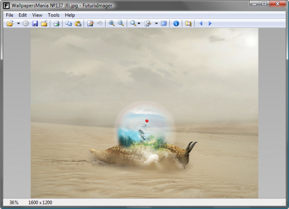Viewport: 289px width, 209px height.
Task: Browse the folder with the folder-magnifier icon
Action: (188, 24)
